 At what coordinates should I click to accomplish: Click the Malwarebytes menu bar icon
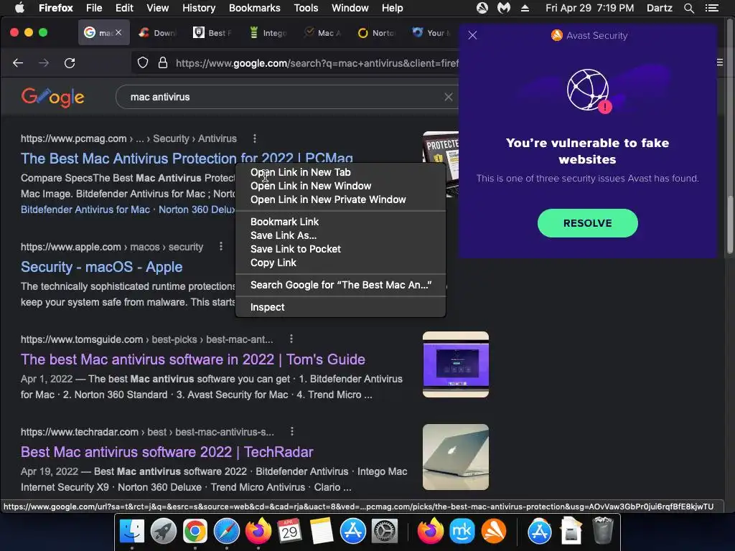tap(503, 8)
